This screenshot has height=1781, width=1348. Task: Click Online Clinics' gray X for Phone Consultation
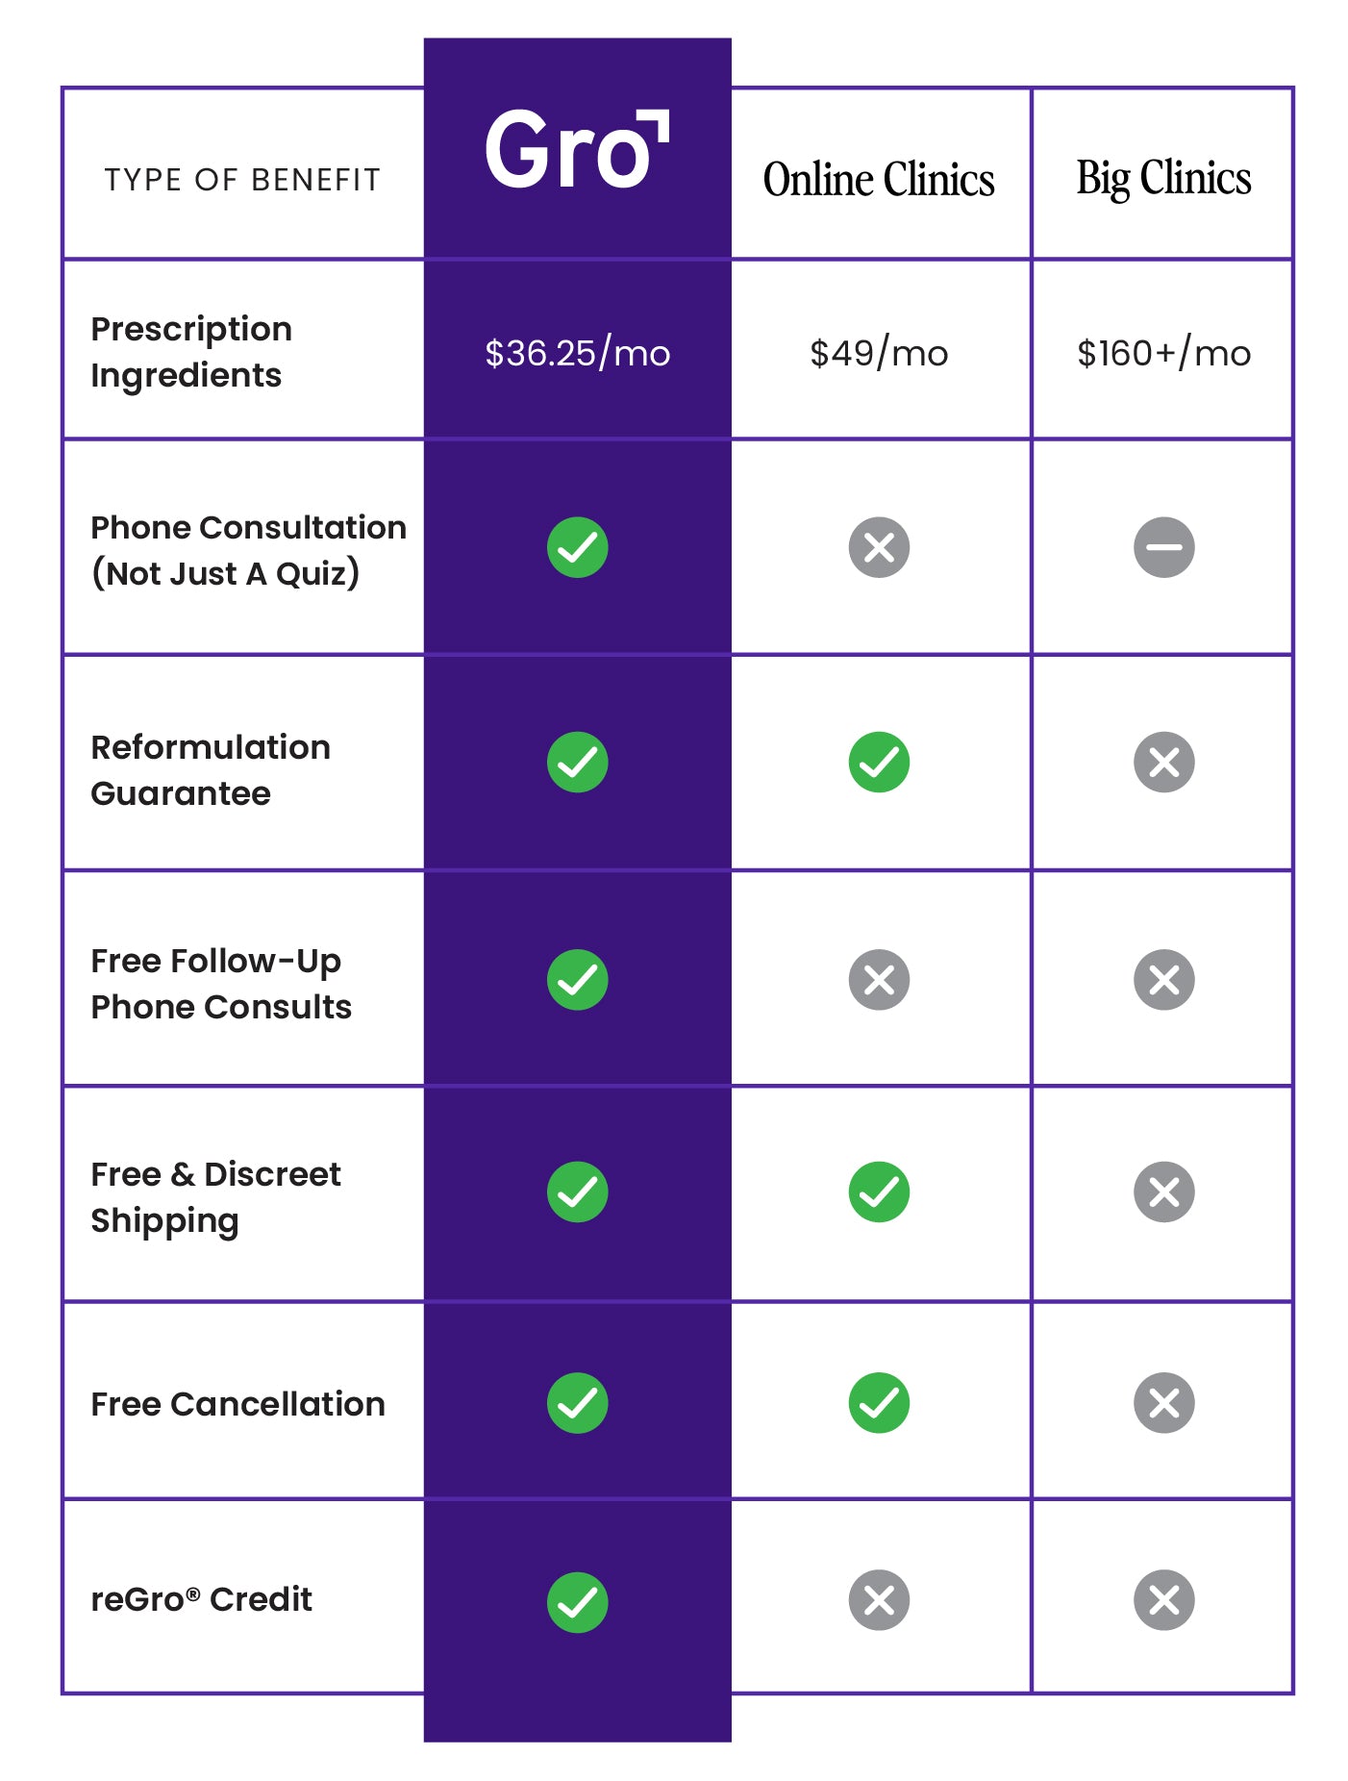[879, 547]
